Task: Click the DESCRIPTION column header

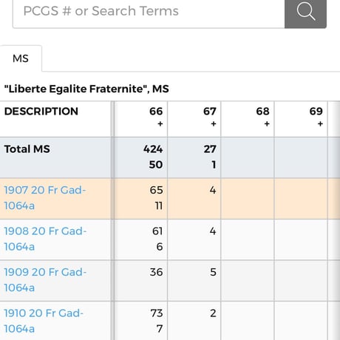Action: click(x=41, y=112)
